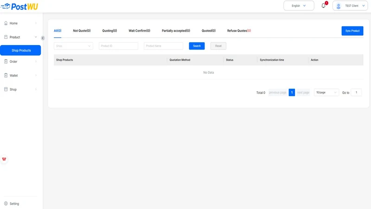
Task: Open the Shop filter dropdown
Action: point(73,46)
